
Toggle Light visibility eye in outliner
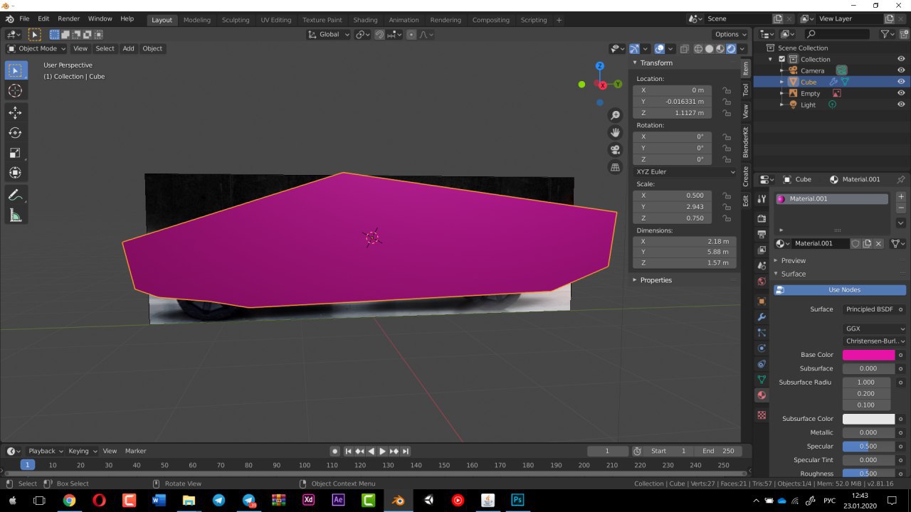(x=901, y=105)
